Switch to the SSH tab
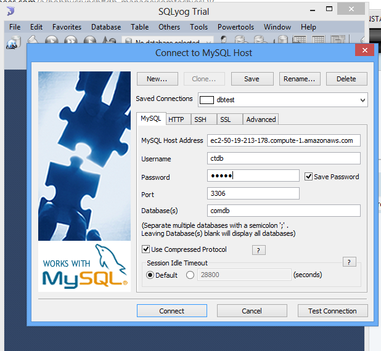The width and height of the screenshot is (381, 351). tap(203, 119)
